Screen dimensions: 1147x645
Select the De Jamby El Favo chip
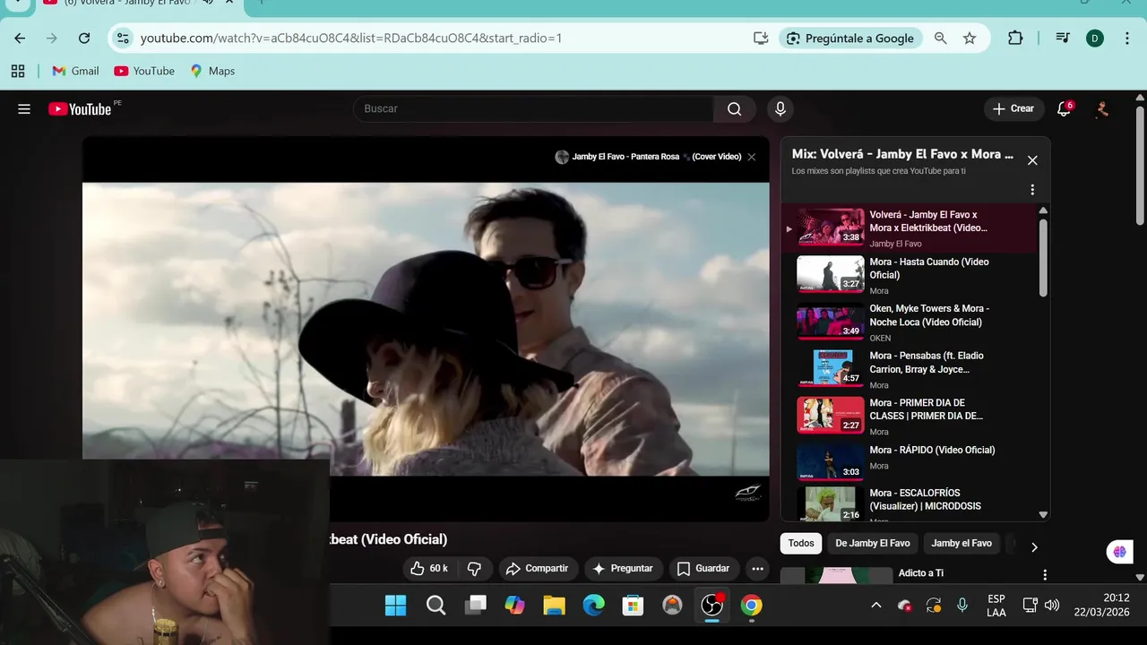pyautogui.click(x=873, y=543)
